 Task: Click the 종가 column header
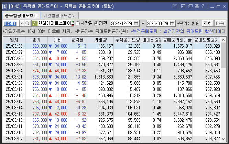(36, 40)
